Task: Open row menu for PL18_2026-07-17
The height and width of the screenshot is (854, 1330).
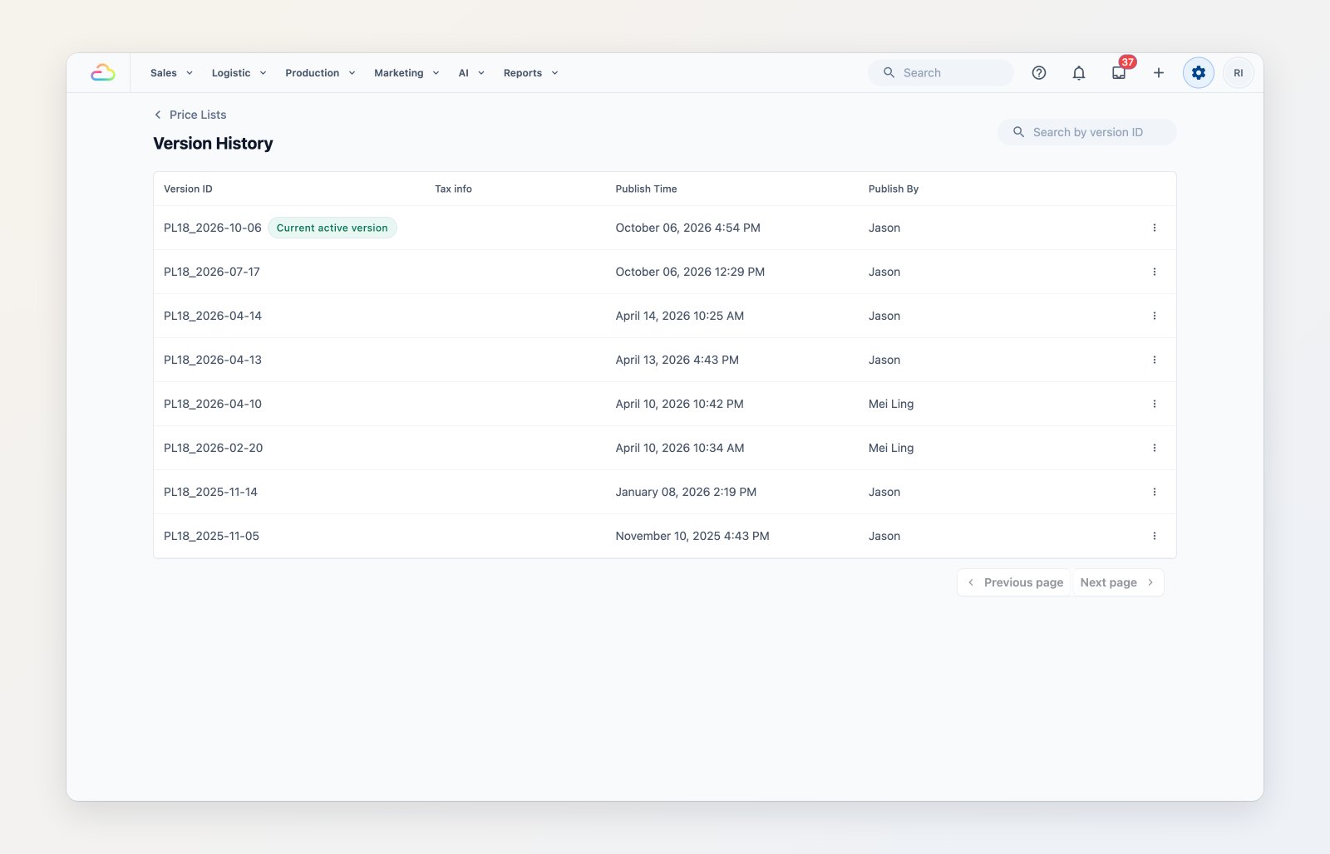Action: [x=1155, y=272]
